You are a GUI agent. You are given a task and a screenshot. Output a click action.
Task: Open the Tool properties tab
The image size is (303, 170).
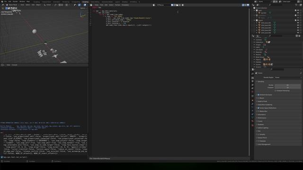[x=252, y=74]
